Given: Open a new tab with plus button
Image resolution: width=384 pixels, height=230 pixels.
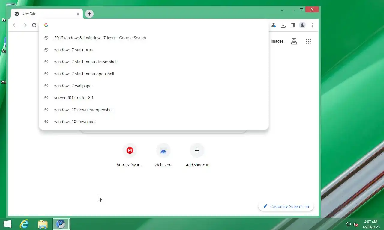Looking at the screenshot, I should click(89, 14).
